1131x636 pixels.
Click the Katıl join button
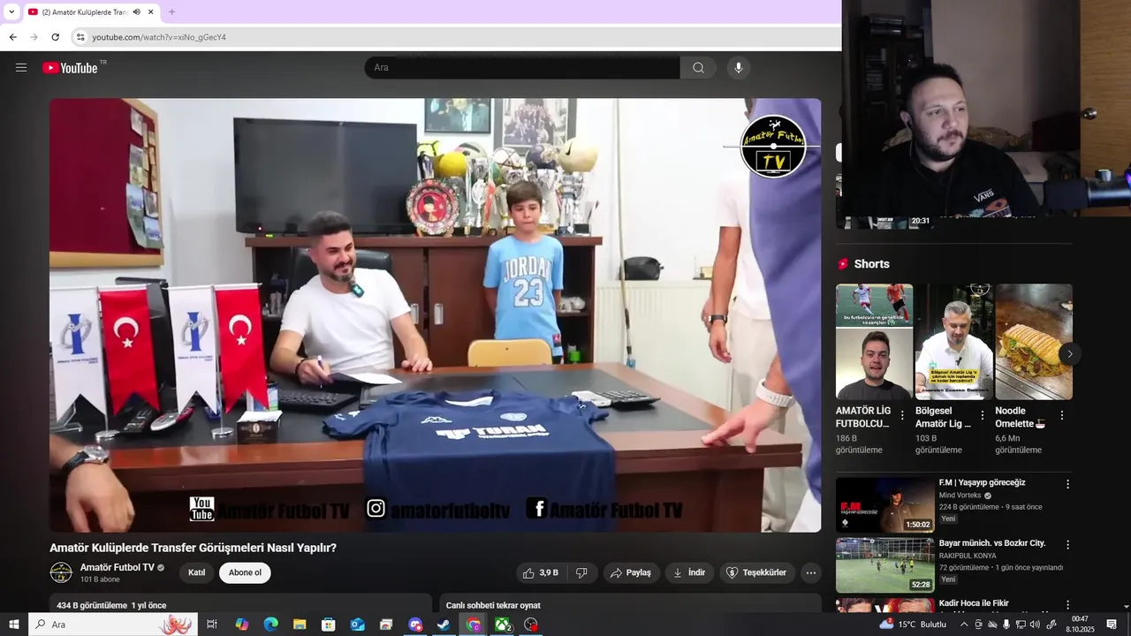tap(197, 572)
